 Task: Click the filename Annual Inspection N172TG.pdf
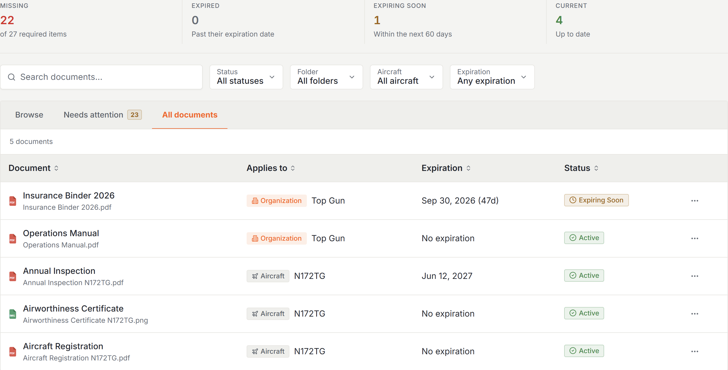coord(73,283)
